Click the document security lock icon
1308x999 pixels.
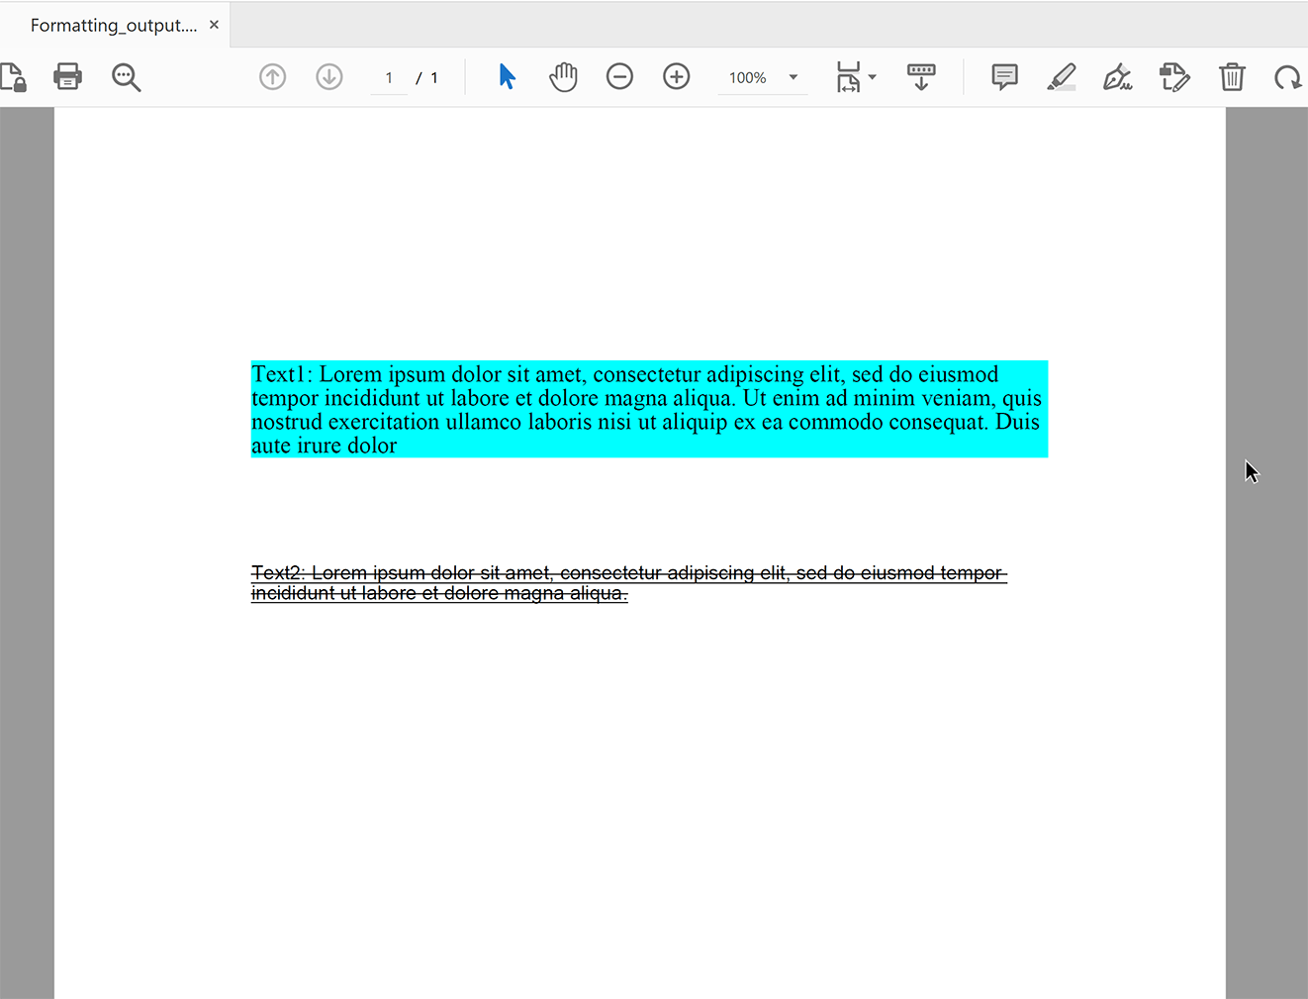click(x=14, y=76)
